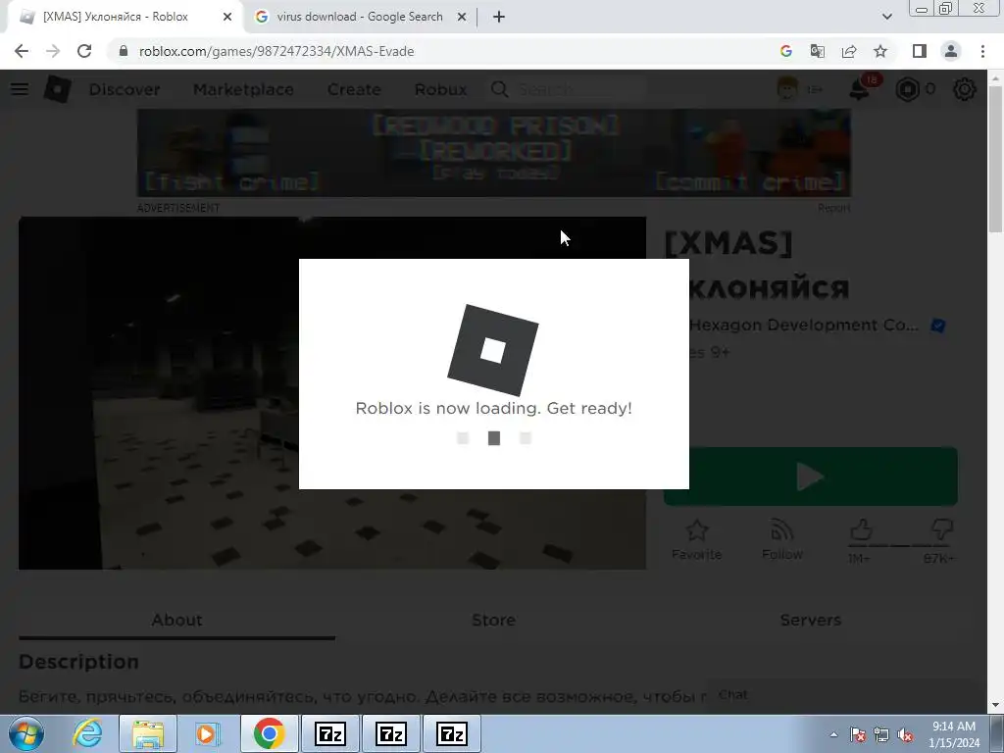Click the Redwood Prison advertisement banner
This screenshot has width=1004, height=753.
494,152
